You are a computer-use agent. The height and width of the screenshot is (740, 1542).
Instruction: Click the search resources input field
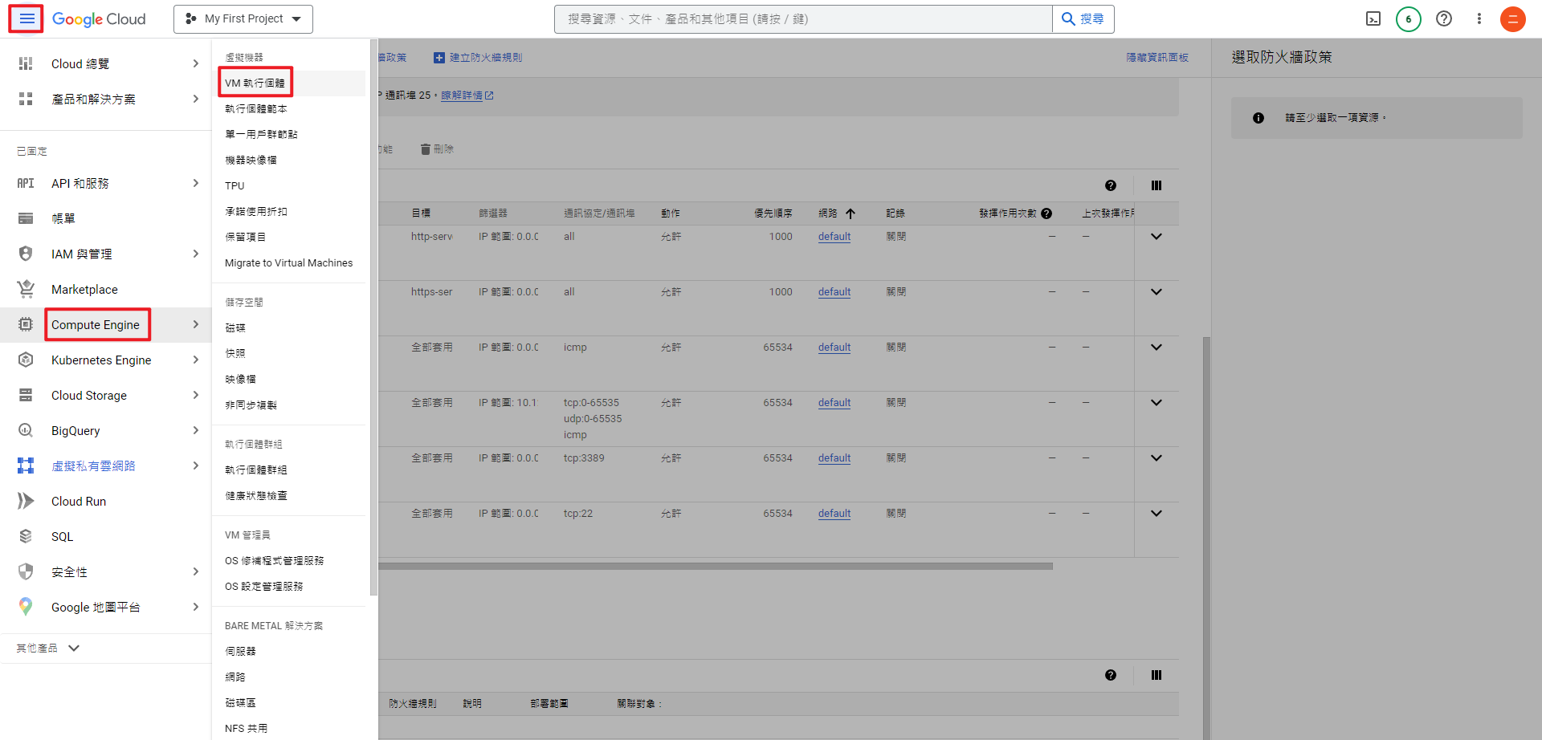pyautogui.click(x=802, y=18)
